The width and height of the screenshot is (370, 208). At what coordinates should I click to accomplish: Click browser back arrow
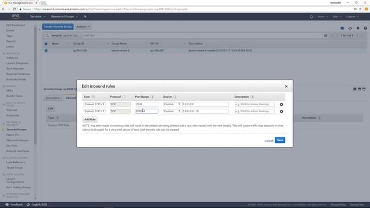click(x=3, y=9)
